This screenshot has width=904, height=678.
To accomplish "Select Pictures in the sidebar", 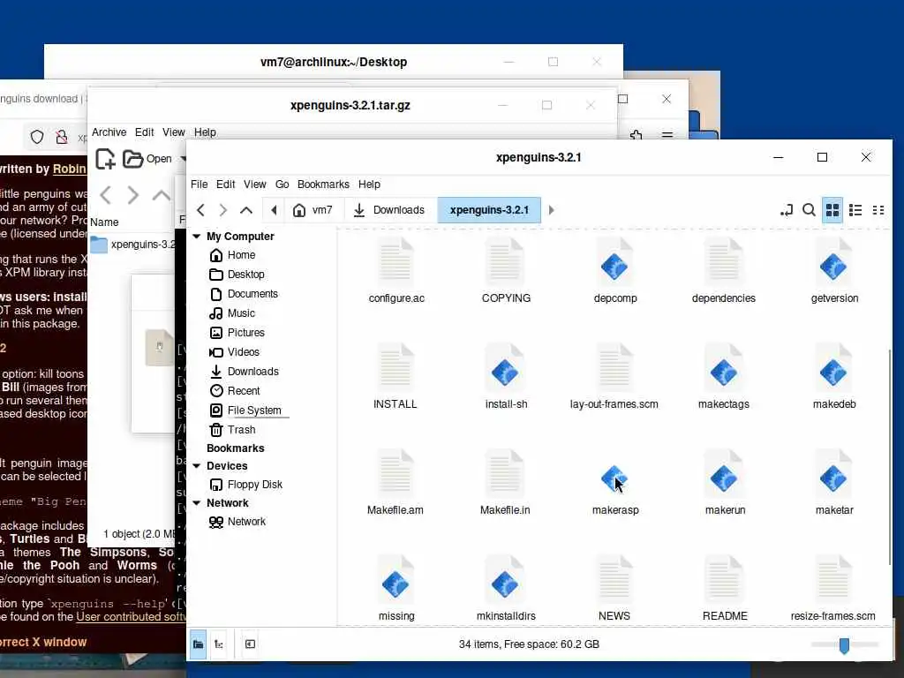I will tap(245, 333).
